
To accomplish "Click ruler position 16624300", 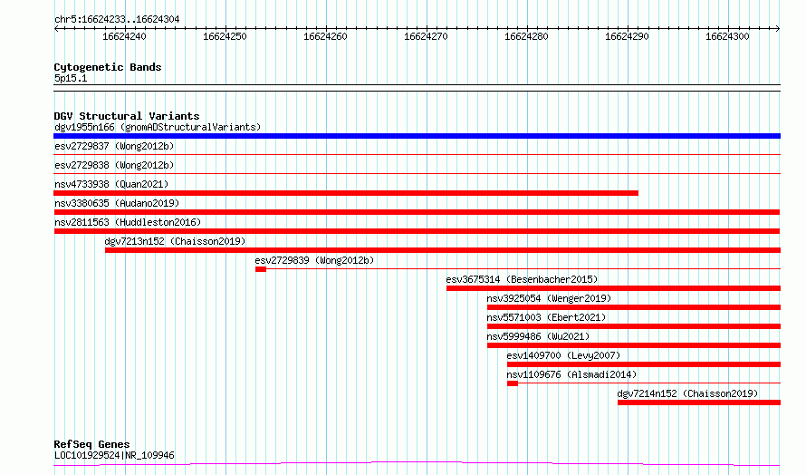I will [727, 36].
